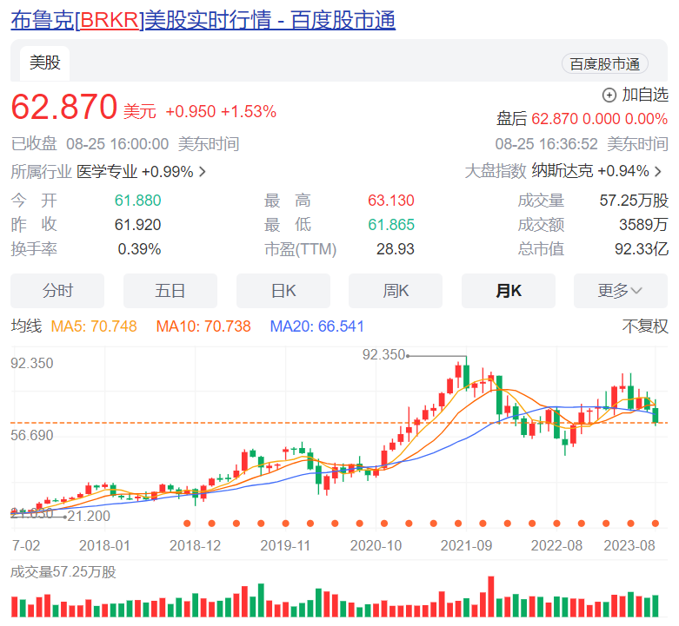Switch to the 五日 chart tab
Image resolution: width=679 pixels, height=626 pixels.
coord(170,291)
